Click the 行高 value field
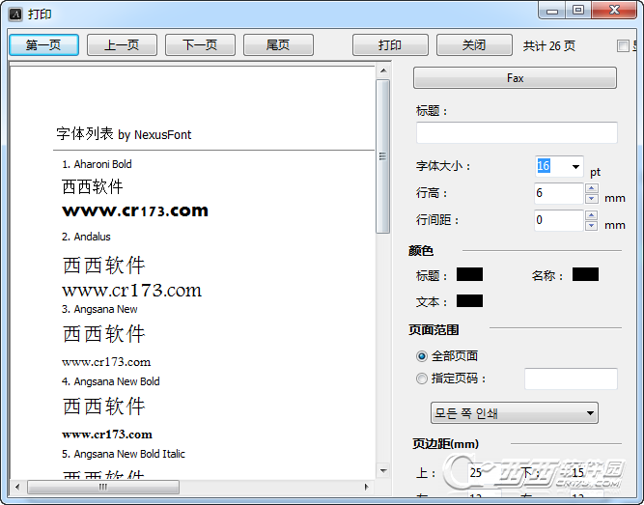 tap(559, 193)
